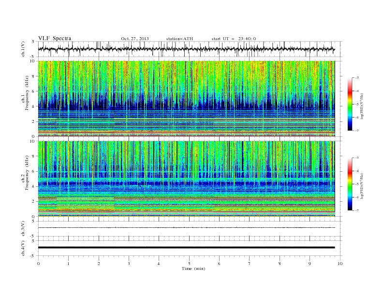Click the "VLF Spectra" plot title

tap(55, 38)
